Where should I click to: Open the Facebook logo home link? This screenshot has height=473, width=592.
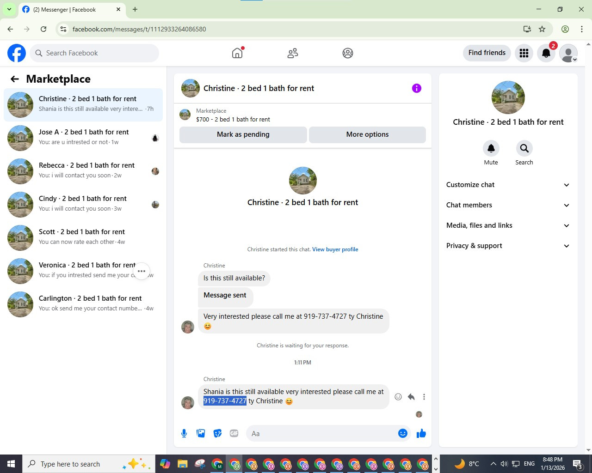pos(17,53)
